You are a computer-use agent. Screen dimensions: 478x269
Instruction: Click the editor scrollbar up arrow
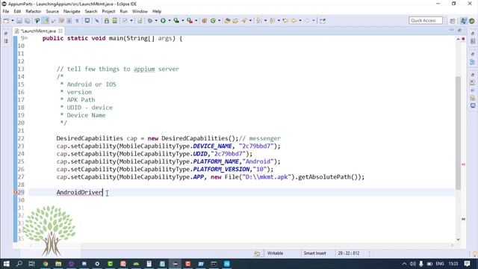458,39
